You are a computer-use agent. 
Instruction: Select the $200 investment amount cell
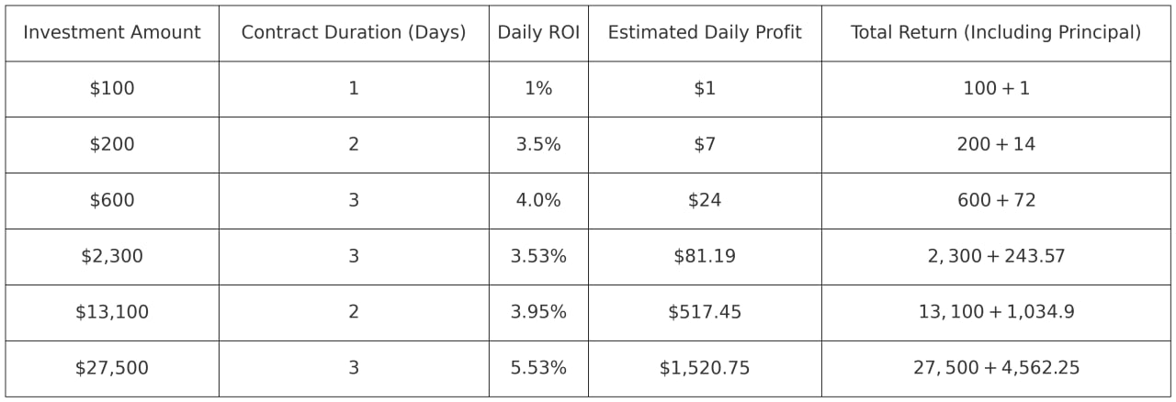[112, 145]
